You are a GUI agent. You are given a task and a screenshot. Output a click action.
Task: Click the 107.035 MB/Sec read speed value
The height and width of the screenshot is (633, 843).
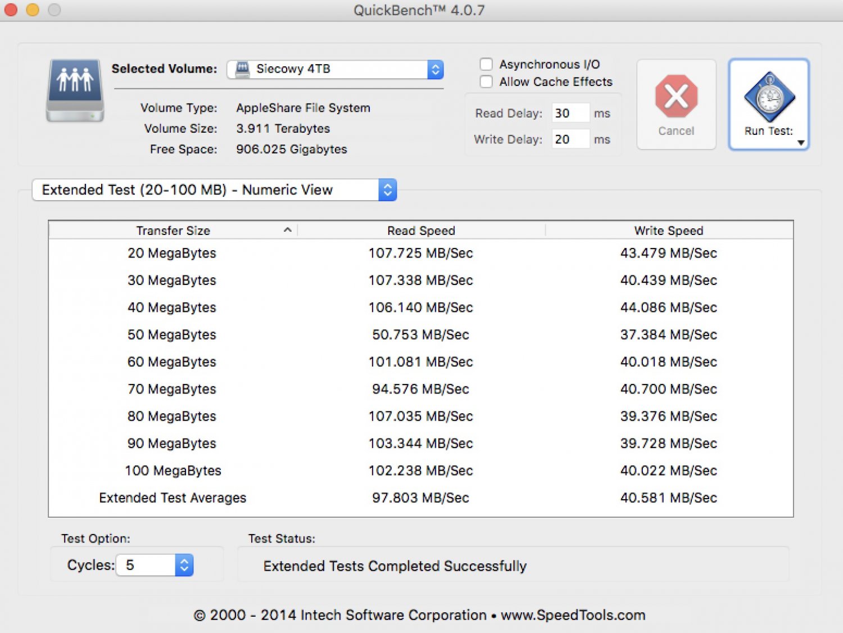pyautogui.click(x=420, y=416)
